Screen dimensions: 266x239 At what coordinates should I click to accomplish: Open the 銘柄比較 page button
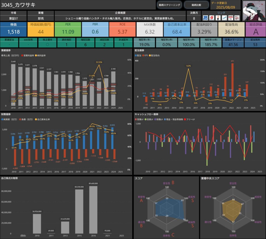pos(196,5)
